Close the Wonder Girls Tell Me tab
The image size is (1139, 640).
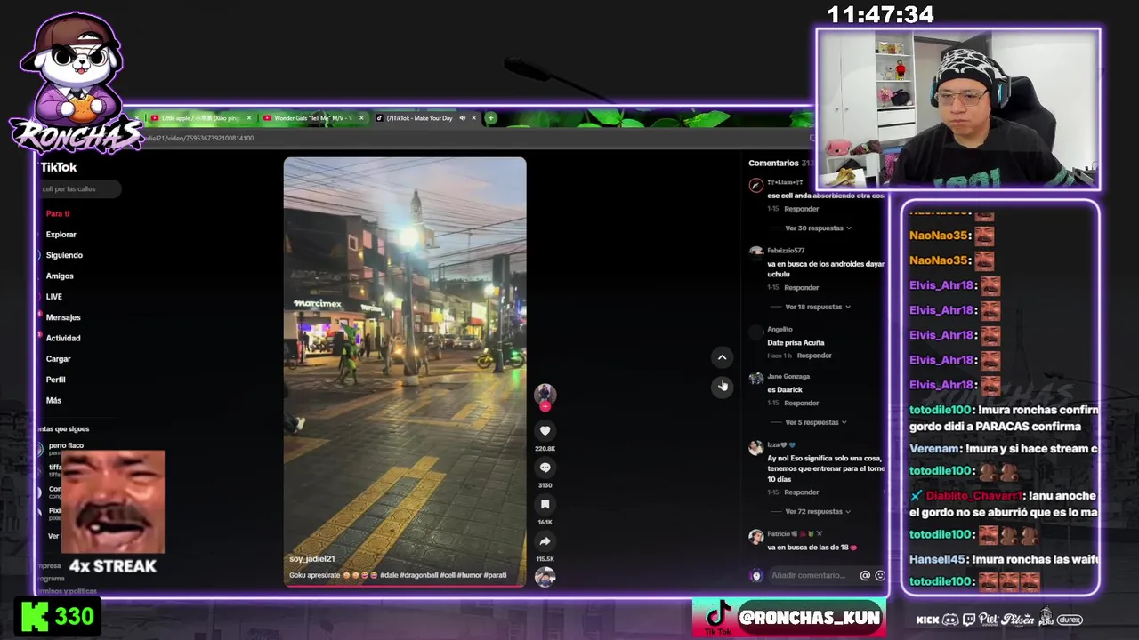361,118
